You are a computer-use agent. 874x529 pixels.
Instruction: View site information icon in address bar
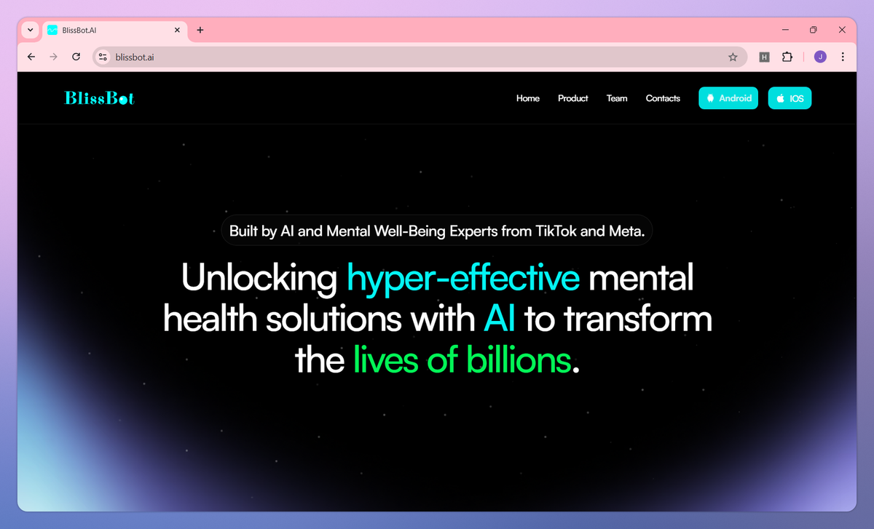[103, 57]
